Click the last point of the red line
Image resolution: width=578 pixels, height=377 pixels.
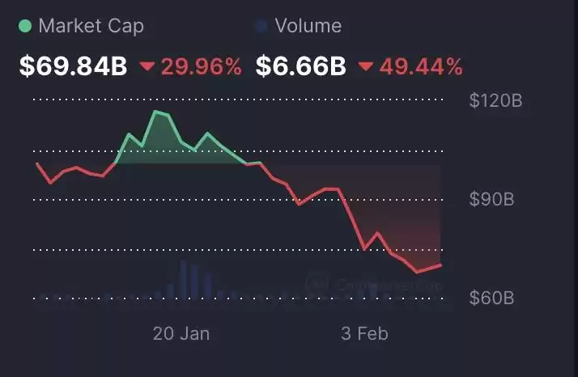[440, 265]
